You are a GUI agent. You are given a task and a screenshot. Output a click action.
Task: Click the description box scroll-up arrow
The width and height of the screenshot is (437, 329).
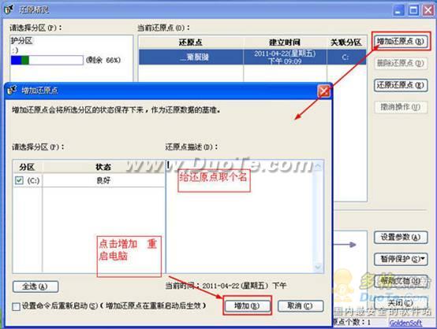pyautogui.click(x=318, y=166)
